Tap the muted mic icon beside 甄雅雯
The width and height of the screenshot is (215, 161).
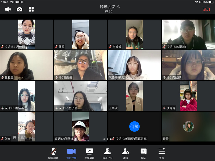(x=2, y=78)
